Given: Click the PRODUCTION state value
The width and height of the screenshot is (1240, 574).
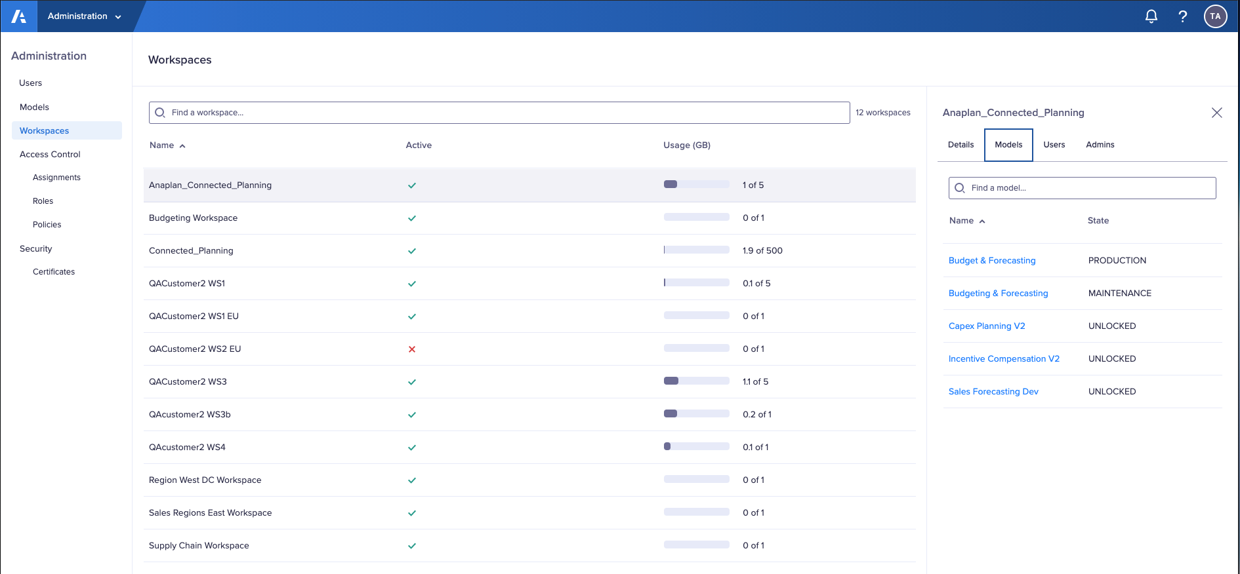Looking at the screenshot, I should pyautogui.click(x=1117, y=261).
